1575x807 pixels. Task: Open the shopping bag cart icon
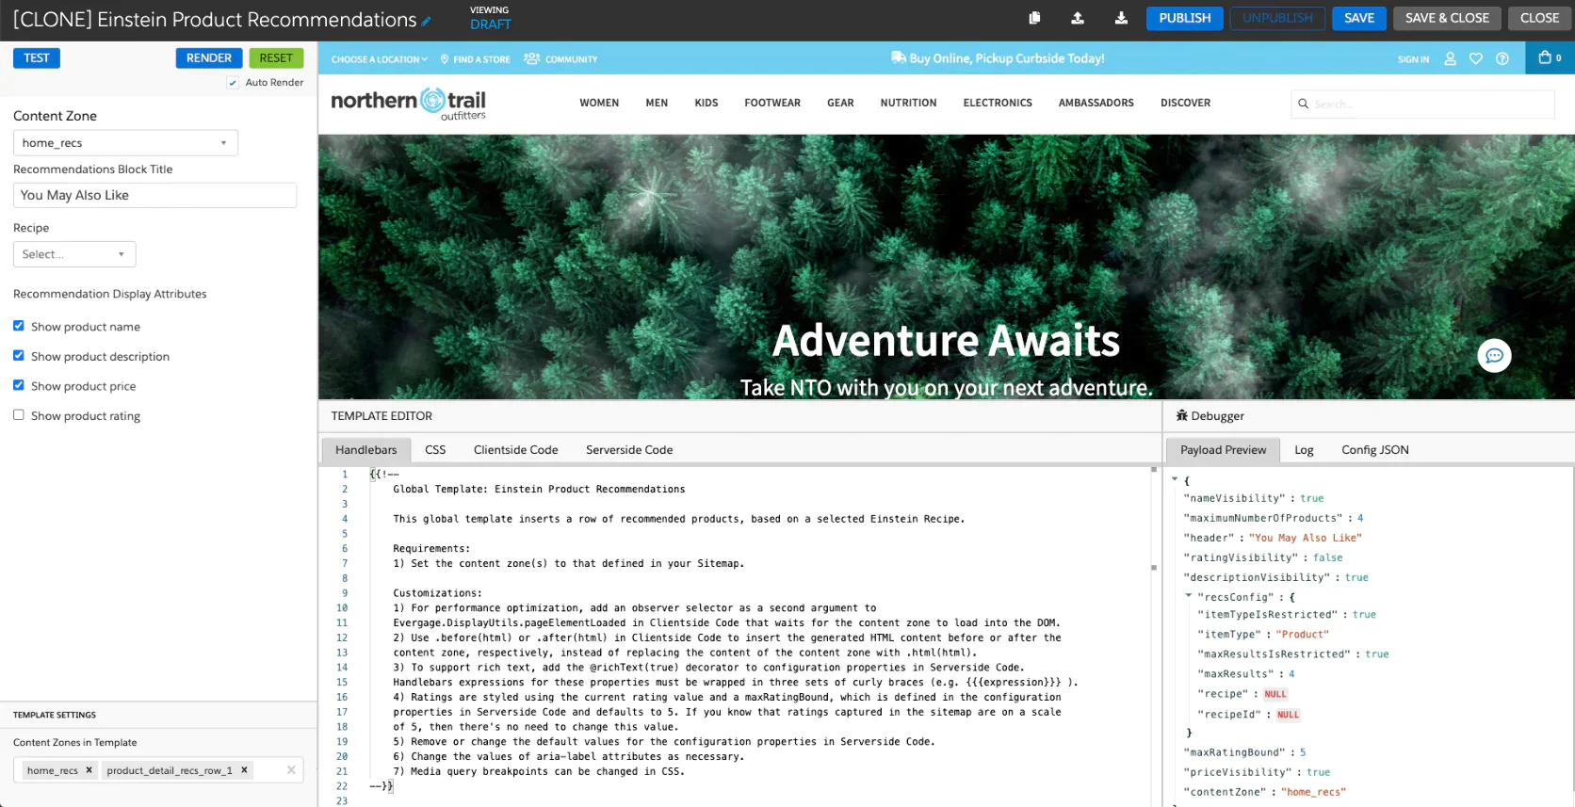(1545, 58)
